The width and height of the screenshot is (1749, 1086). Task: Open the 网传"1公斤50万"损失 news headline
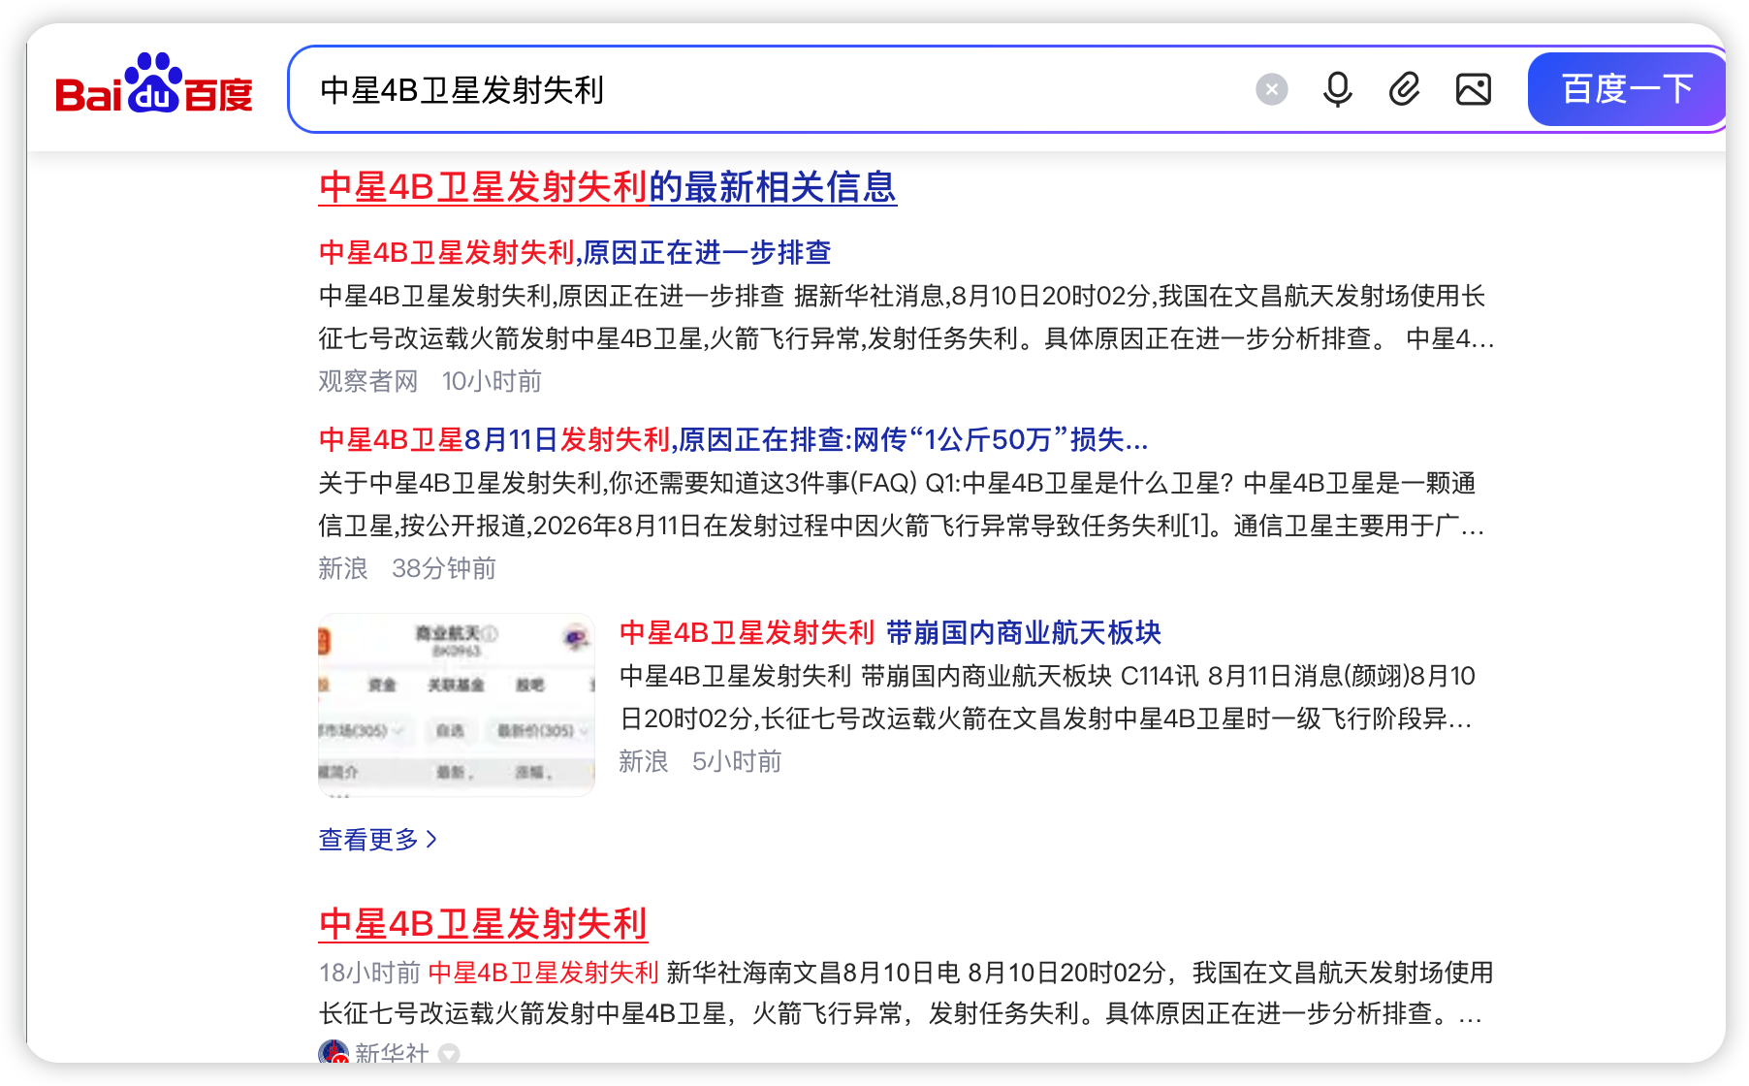click(733, 439)
